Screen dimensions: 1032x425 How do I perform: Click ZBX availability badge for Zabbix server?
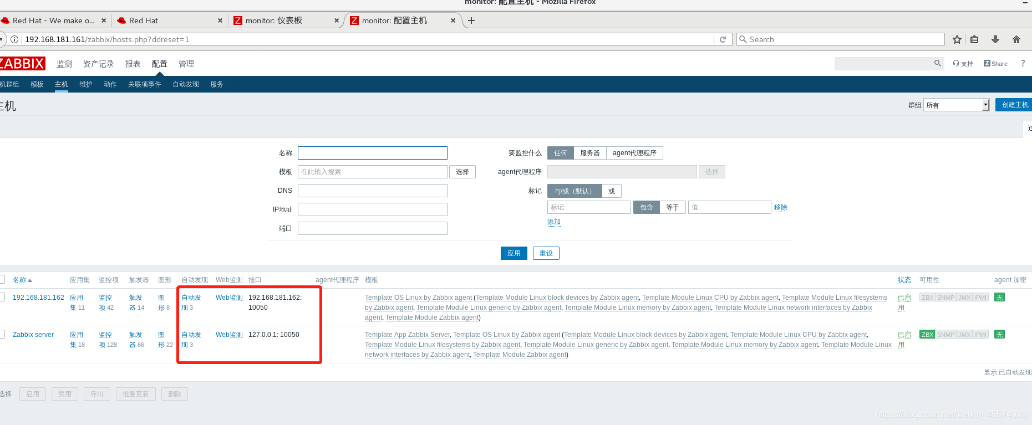pos(927,335)
